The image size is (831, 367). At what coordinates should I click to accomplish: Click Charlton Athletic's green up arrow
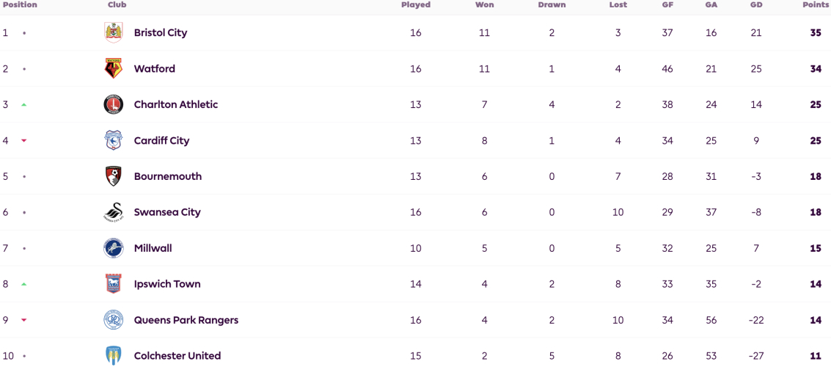pos(24,105)
